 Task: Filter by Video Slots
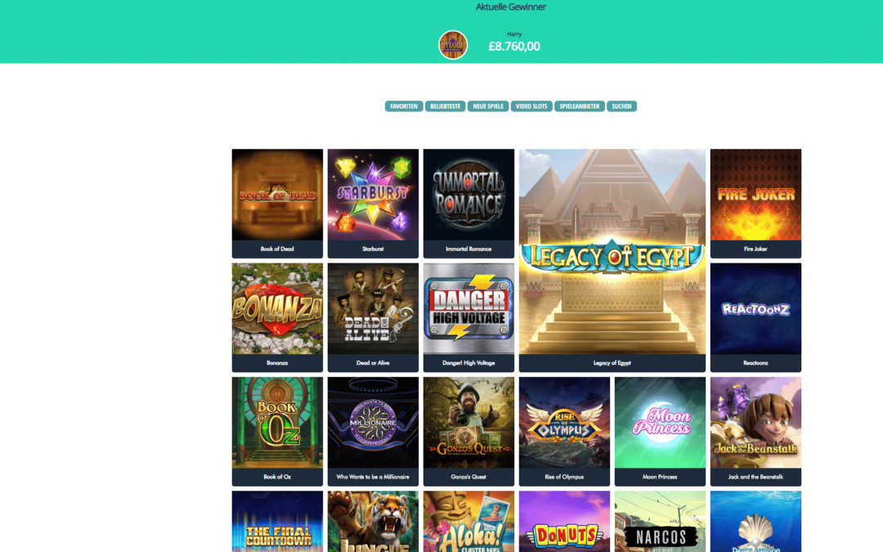[x=531, y=106]
